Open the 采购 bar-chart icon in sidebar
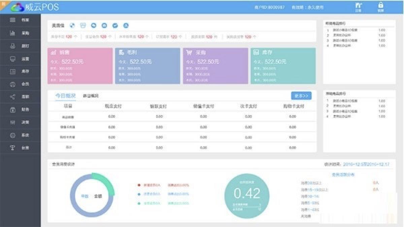The width and height of the screenshot is (404, 227). click(x=13, y=33)
